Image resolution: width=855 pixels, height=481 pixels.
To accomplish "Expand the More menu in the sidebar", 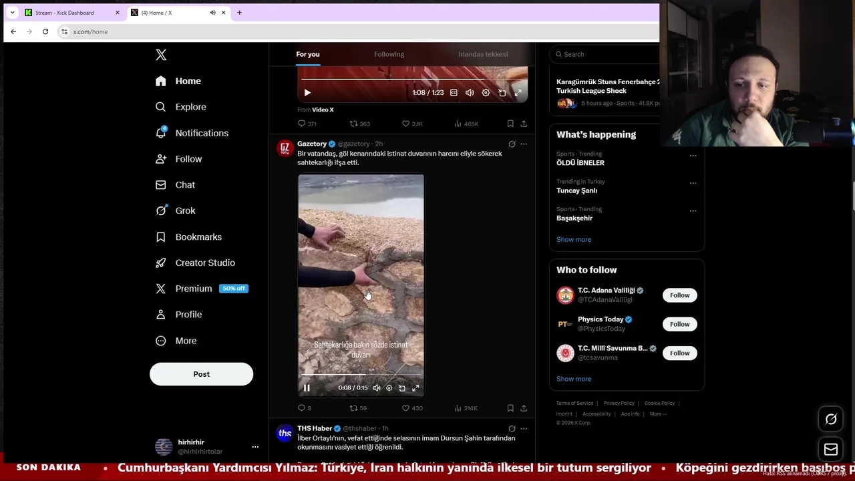I will tap(176, 341).
